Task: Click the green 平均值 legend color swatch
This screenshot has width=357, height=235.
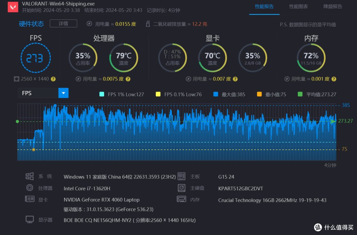Action: [x=300, y=94]
